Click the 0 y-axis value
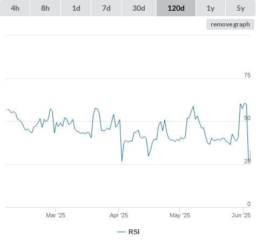Screen dimensions: 256x246 click(x=249, y=204)
